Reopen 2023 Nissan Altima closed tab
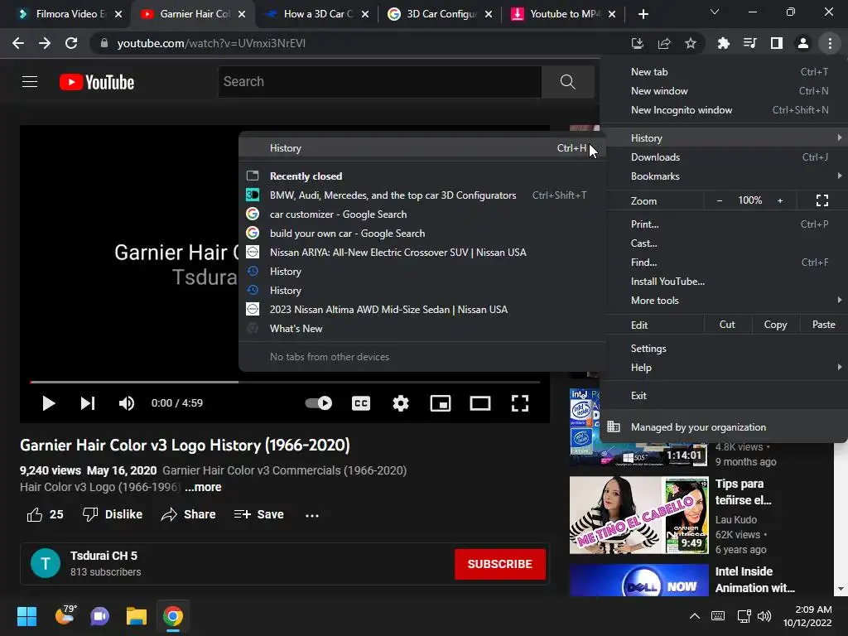 pos(422,310)
